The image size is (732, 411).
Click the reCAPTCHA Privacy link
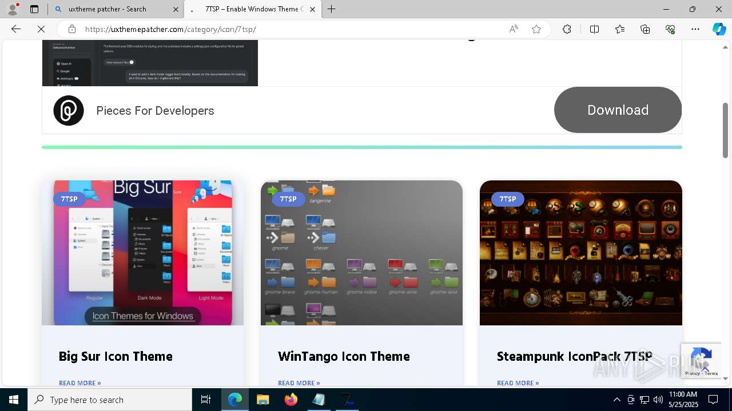click(692, 373)
